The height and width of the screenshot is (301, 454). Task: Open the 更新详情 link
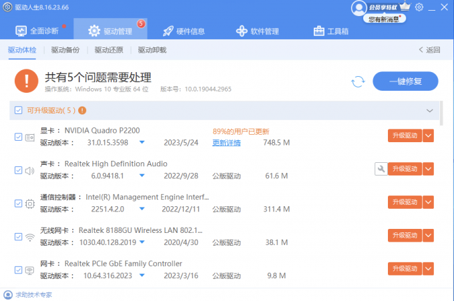tap(226, 143)
